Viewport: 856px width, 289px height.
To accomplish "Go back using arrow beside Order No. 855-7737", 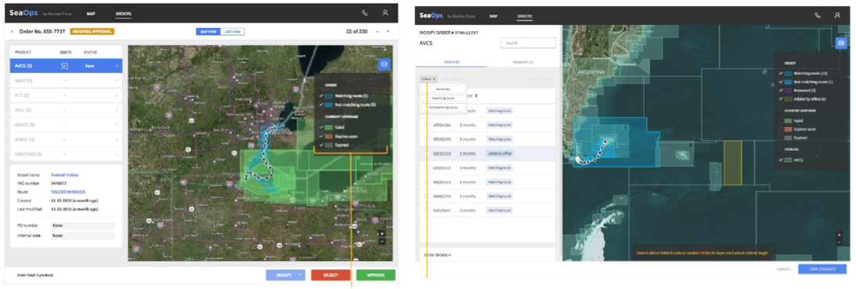I will pos(12,32).
